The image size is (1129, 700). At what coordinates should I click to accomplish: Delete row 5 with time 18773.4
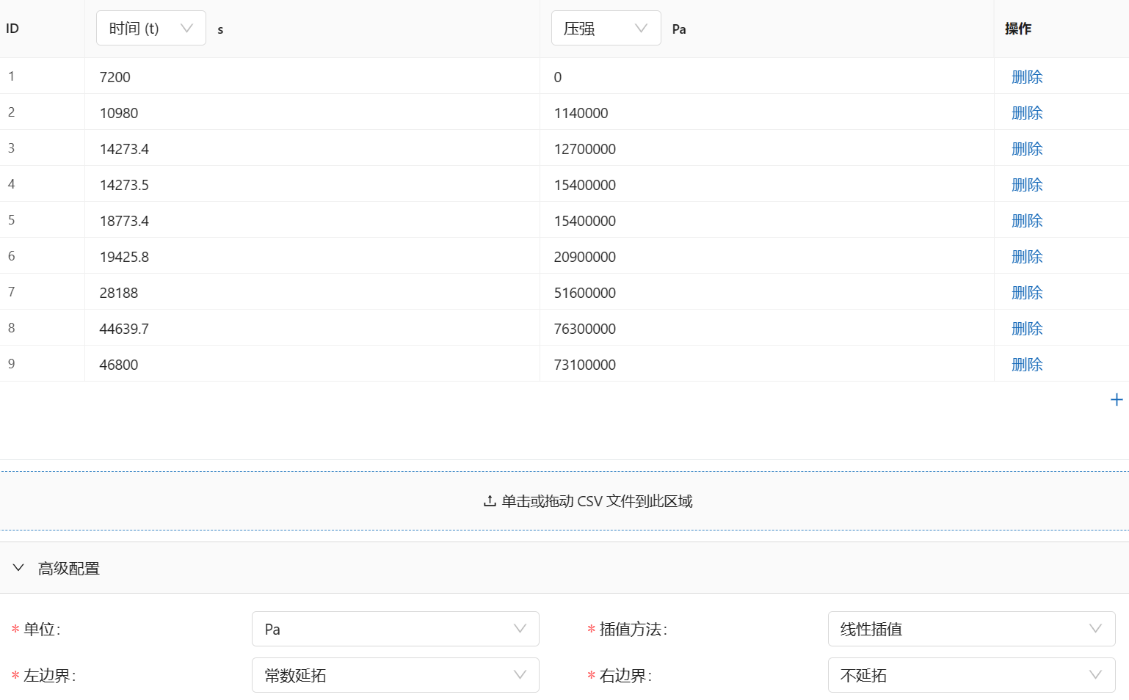1027,221
